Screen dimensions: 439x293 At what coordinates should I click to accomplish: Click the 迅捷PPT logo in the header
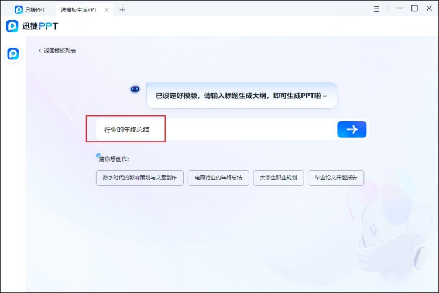tap(32, 26)
